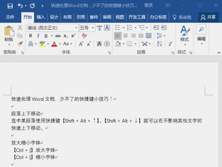222x167 pixels.
Task: Click the 共享 share button
Action: coord(208,17)
